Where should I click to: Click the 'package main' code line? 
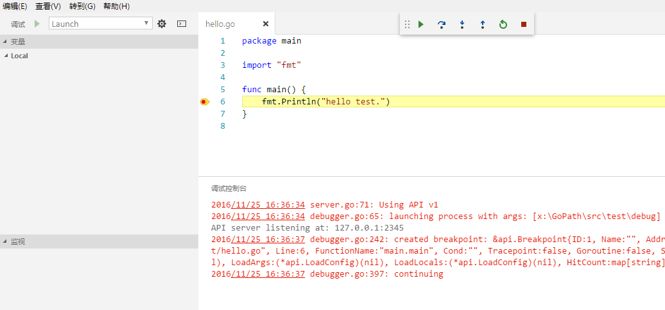272,41
